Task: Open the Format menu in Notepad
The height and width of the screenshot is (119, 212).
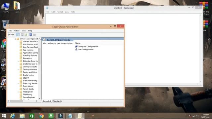Action: coord(60,12)
